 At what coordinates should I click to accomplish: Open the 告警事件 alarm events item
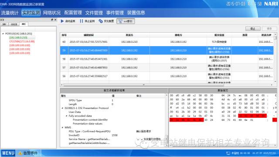pyautogui.click(x=31, y=153)
